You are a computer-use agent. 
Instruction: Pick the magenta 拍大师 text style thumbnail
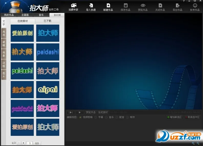(48, 108)
